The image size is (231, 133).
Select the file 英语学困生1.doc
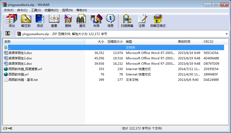[x=20, y=64]
